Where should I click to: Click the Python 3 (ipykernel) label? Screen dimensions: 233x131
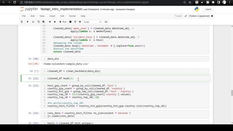(200, 16)
